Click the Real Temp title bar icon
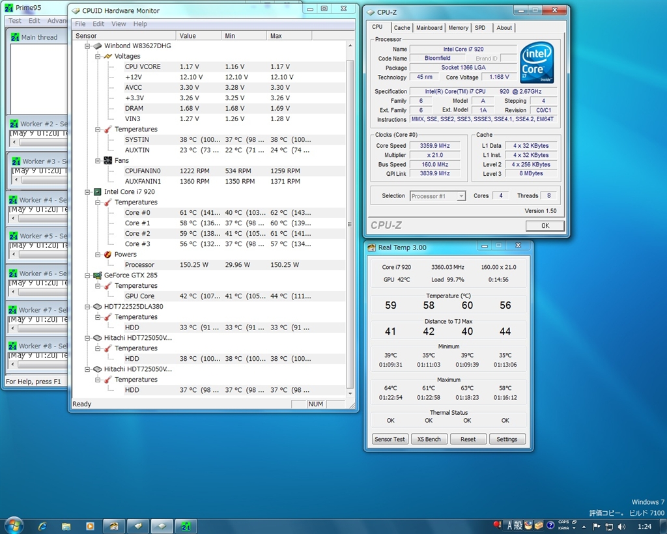 pyautogui.click(x=372, y=247)
